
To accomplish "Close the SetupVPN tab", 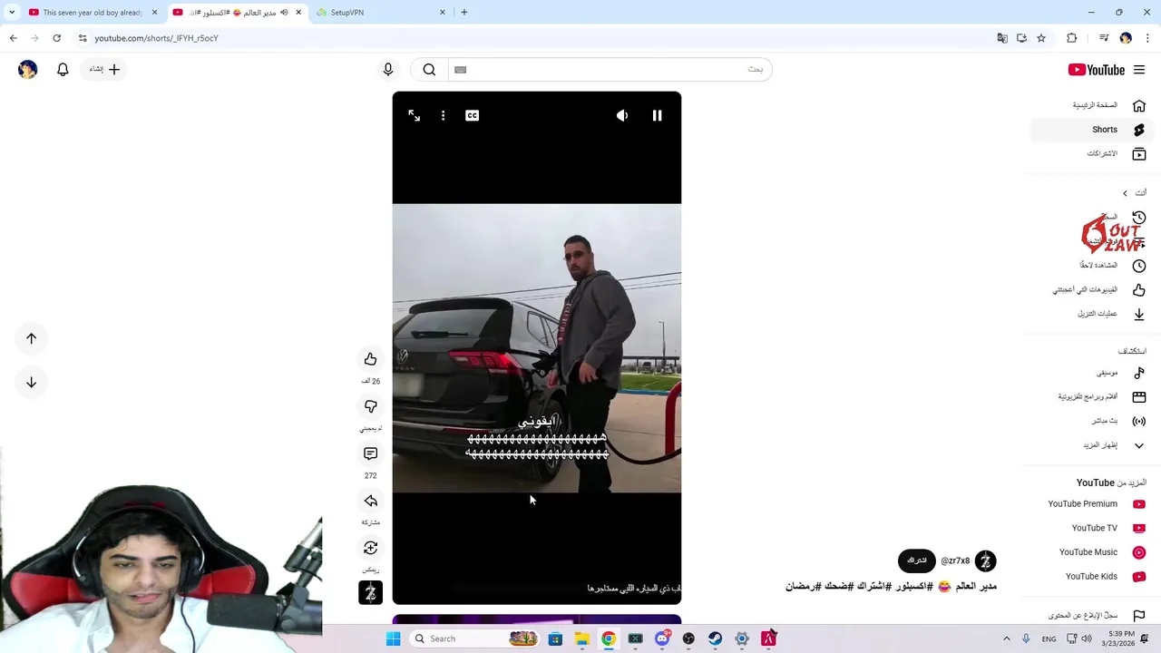I will pos(443,13).
